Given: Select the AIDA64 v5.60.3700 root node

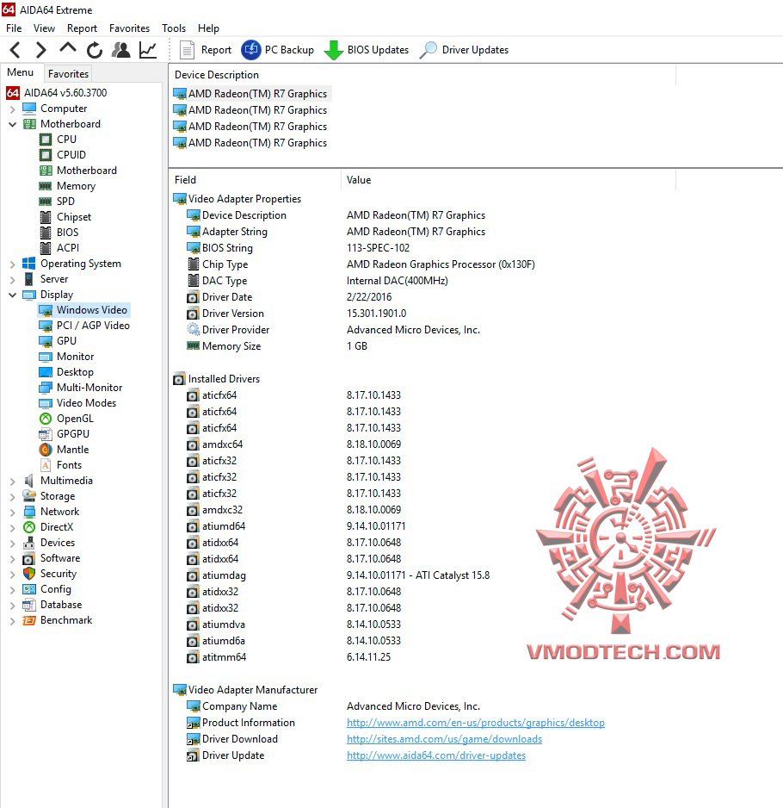Looking at the screenshot, I should pyautogui.click(x=57, y=93).
